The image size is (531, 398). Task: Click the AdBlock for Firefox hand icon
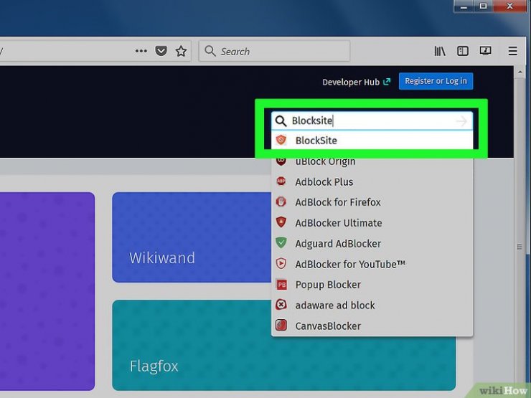[x=281, y=202]
